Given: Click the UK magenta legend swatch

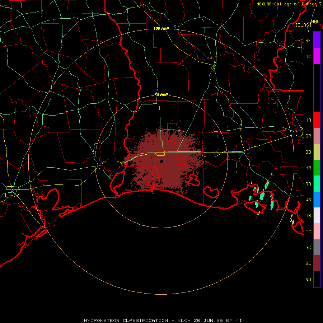Looking at the screenshot, I should click(x=317, y=56).
